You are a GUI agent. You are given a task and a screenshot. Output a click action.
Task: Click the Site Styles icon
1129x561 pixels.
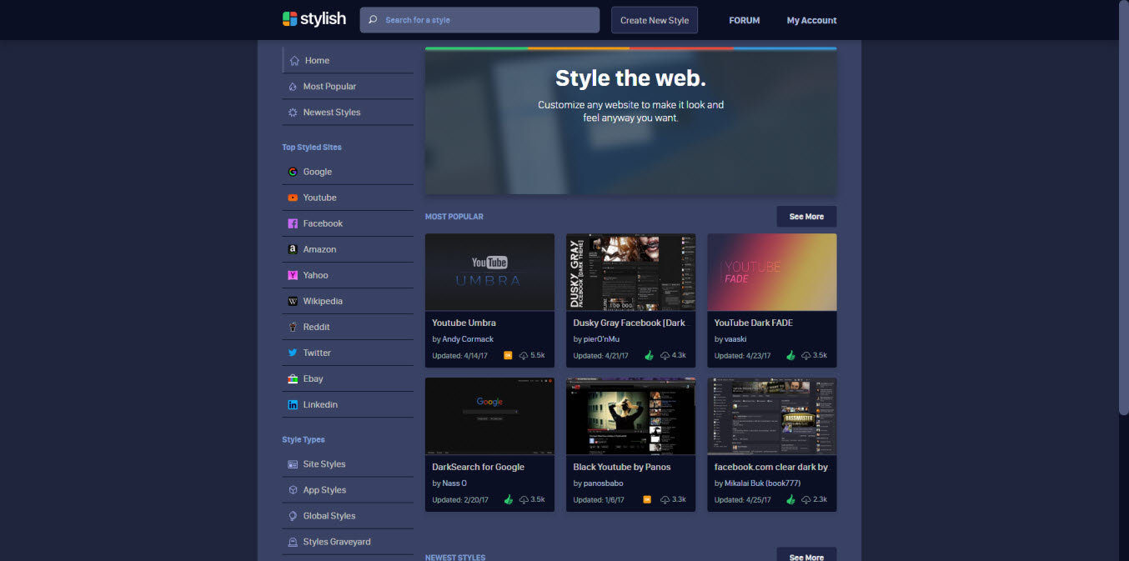tap(293, 464)
